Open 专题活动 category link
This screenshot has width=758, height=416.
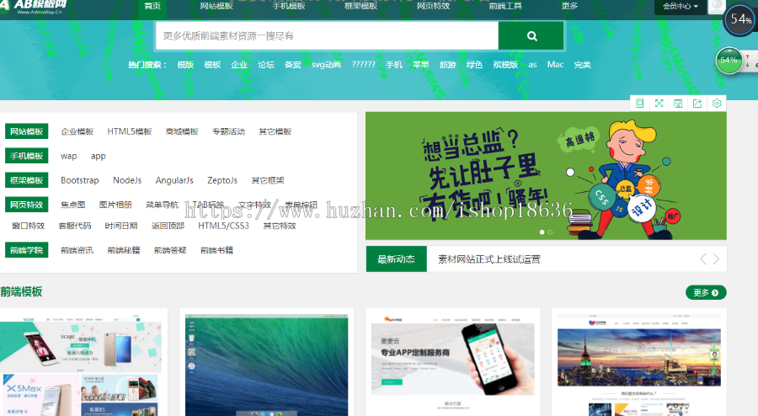click(228, 131)
